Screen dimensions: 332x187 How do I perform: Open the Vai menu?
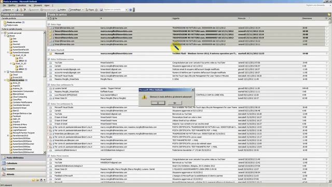(30, 5)
